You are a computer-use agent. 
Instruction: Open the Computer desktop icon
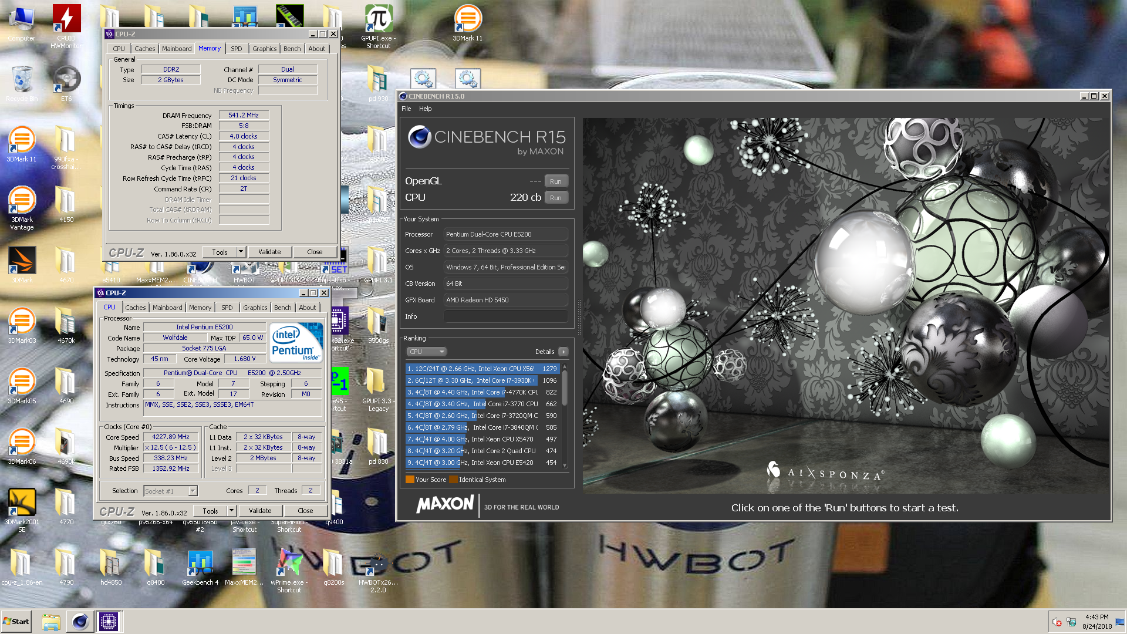22,23
